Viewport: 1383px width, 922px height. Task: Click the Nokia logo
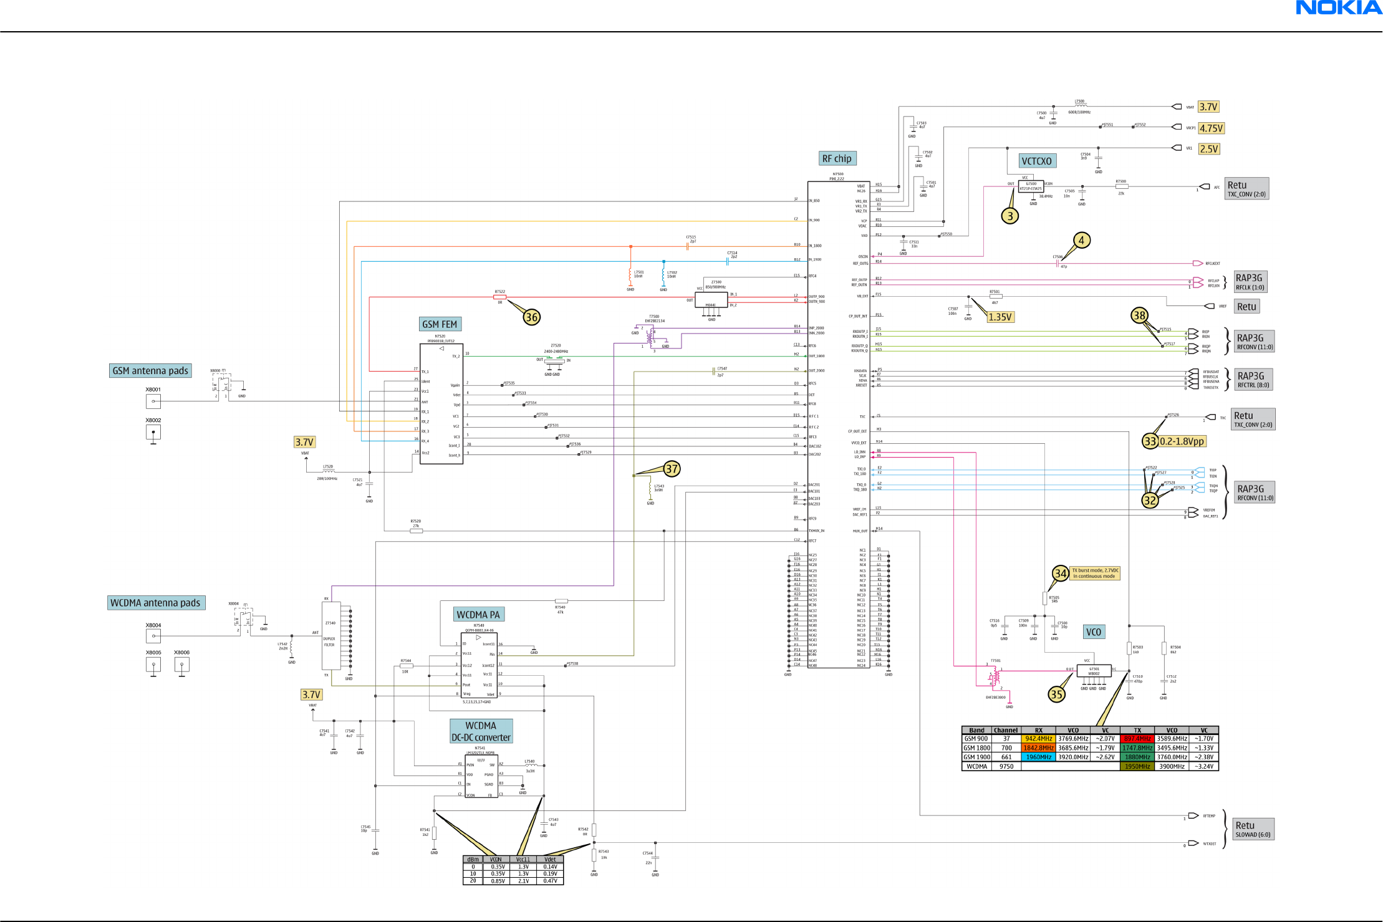tap(1339, 8)
